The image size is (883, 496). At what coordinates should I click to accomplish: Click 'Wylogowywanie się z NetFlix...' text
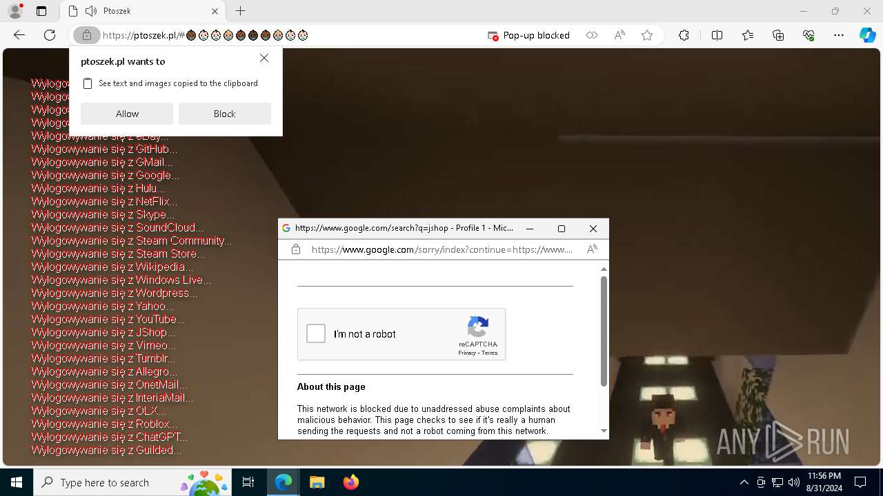pyautogui.click(x=104, y=201)
